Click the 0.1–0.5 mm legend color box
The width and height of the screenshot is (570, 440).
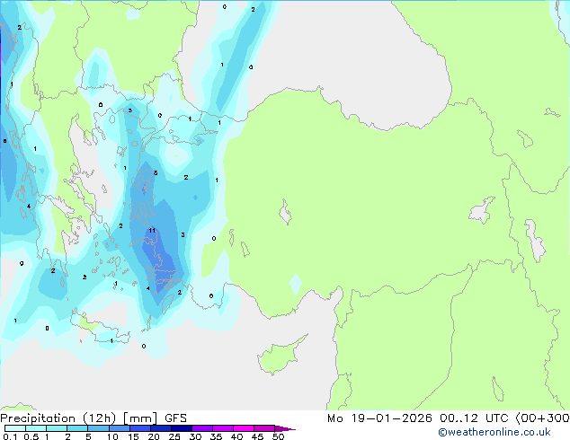click(15, 428)
